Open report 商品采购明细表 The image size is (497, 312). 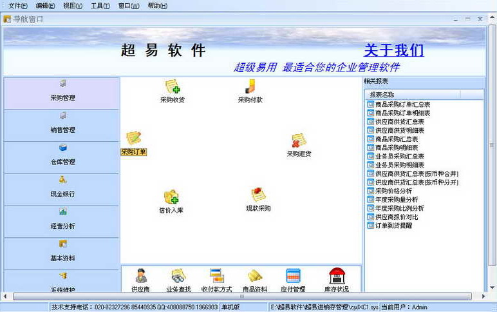397,148
